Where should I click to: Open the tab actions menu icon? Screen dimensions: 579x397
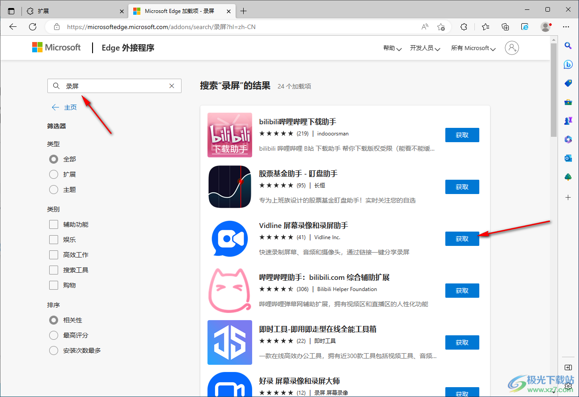(x=11, y=11)
